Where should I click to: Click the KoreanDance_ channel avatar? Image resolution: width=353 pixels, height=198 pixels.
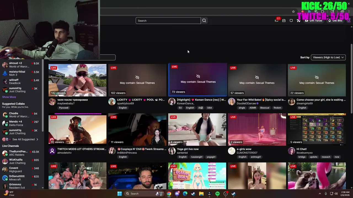(172, 101)
